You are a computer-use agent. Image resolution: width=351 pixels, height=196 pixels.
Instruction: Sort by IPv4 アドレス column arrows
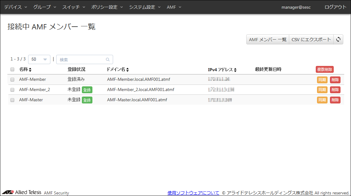(235, 70)
